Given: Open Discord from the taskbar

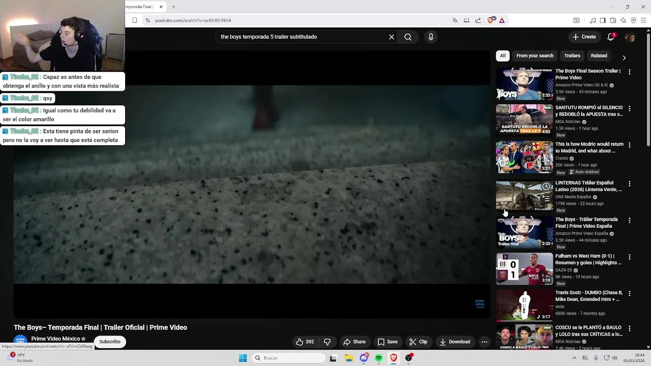Looking at the screenshot, I should [364, 358].
